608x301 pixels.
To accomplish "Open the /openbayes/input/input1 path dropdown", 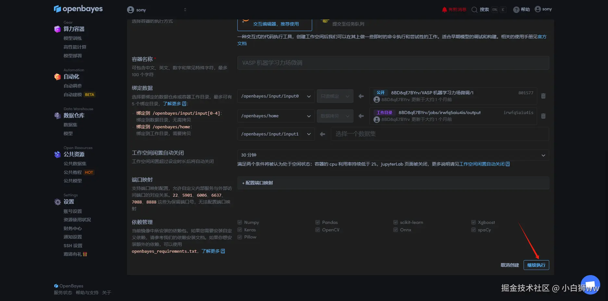I will pyautogui.click(x=276, y=134).
